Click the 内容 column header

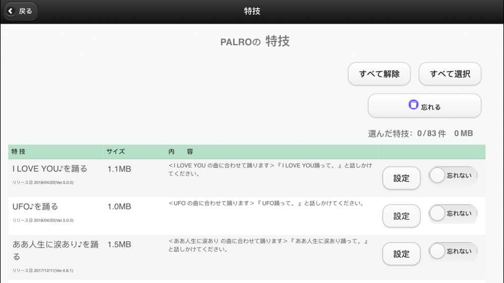pos(180,152)
